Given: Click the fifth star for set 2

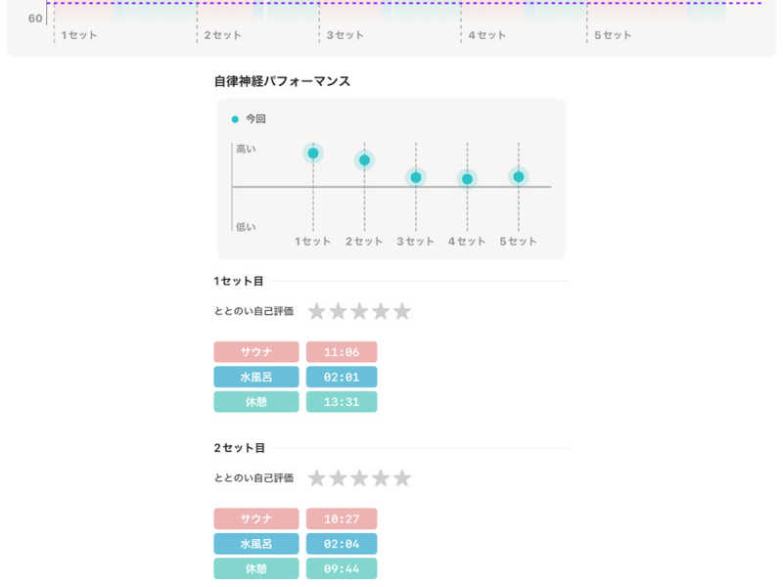Looking at the screenshot, I should pos(402,478).
